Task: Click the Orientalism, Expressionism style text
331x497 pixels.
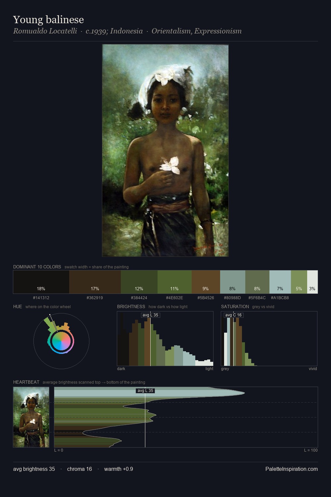Action: [x=197, y=31]
